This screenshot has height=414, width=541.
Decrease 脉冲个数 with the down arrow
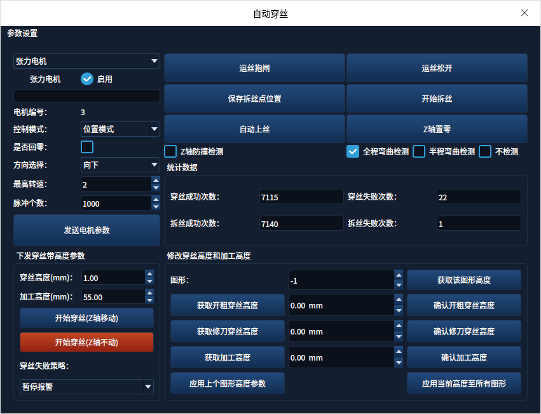tap(156, 207)
